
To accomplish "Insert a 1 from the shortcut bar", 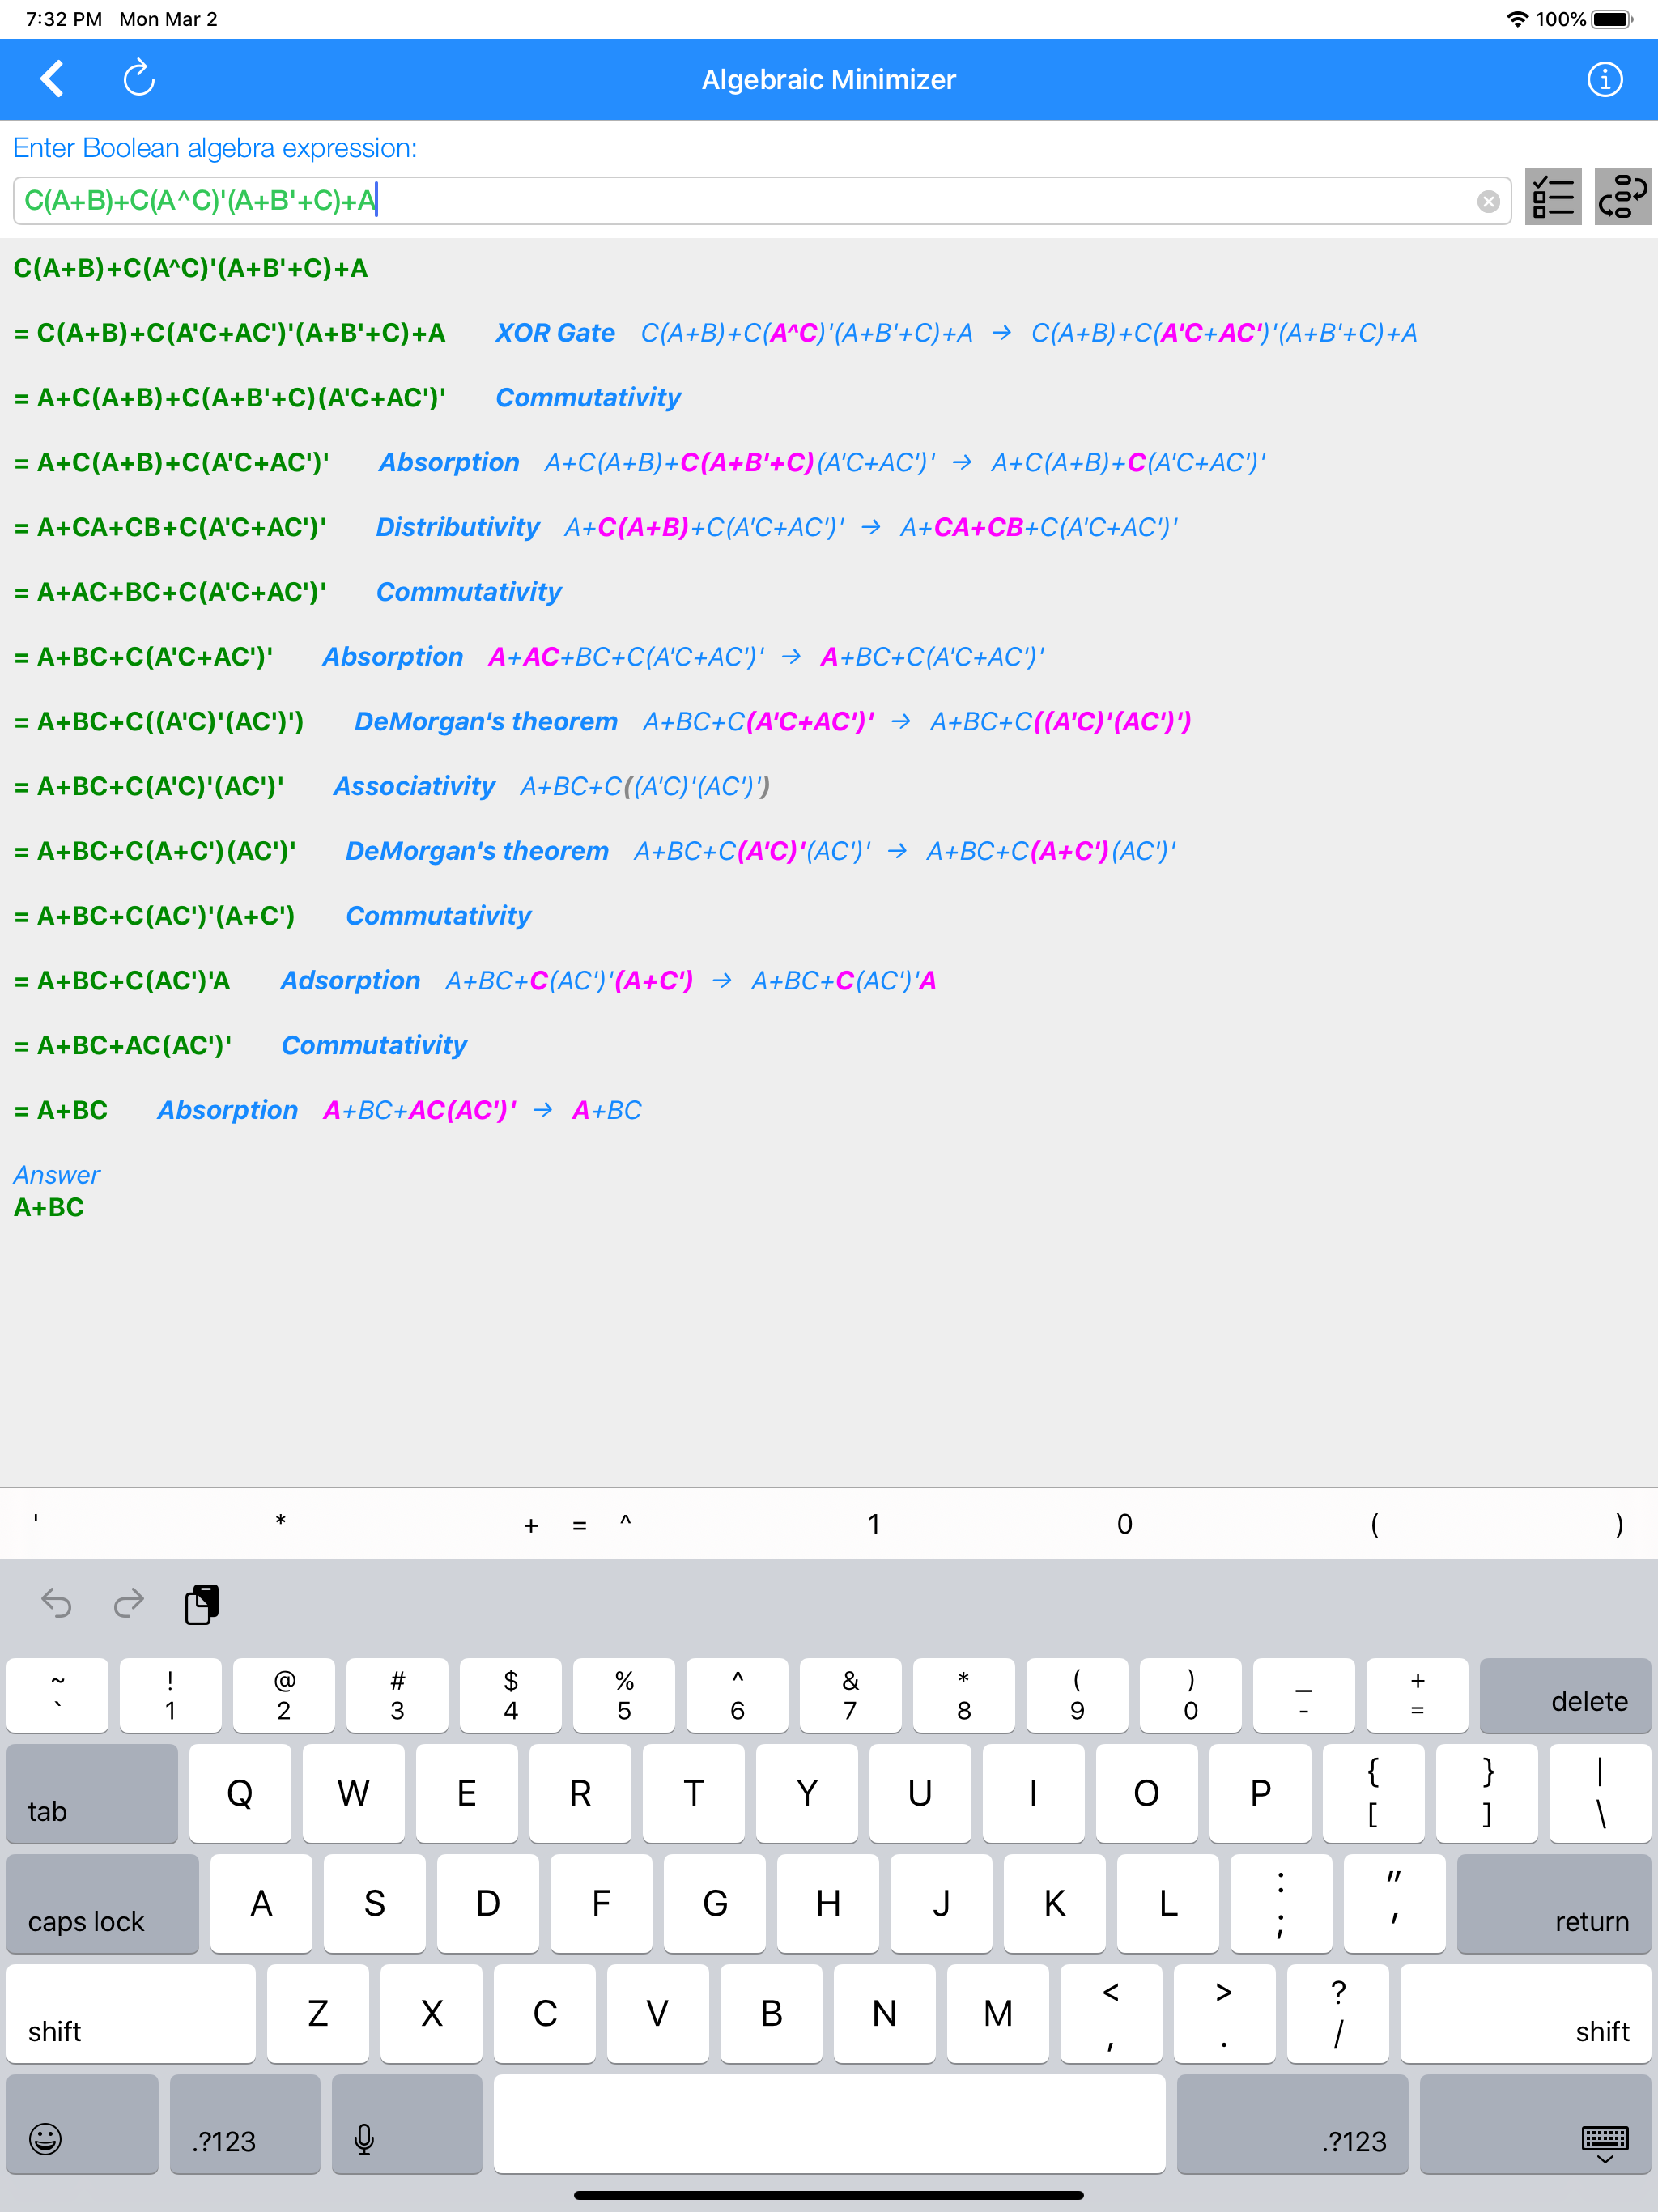I will (873, 1524).
